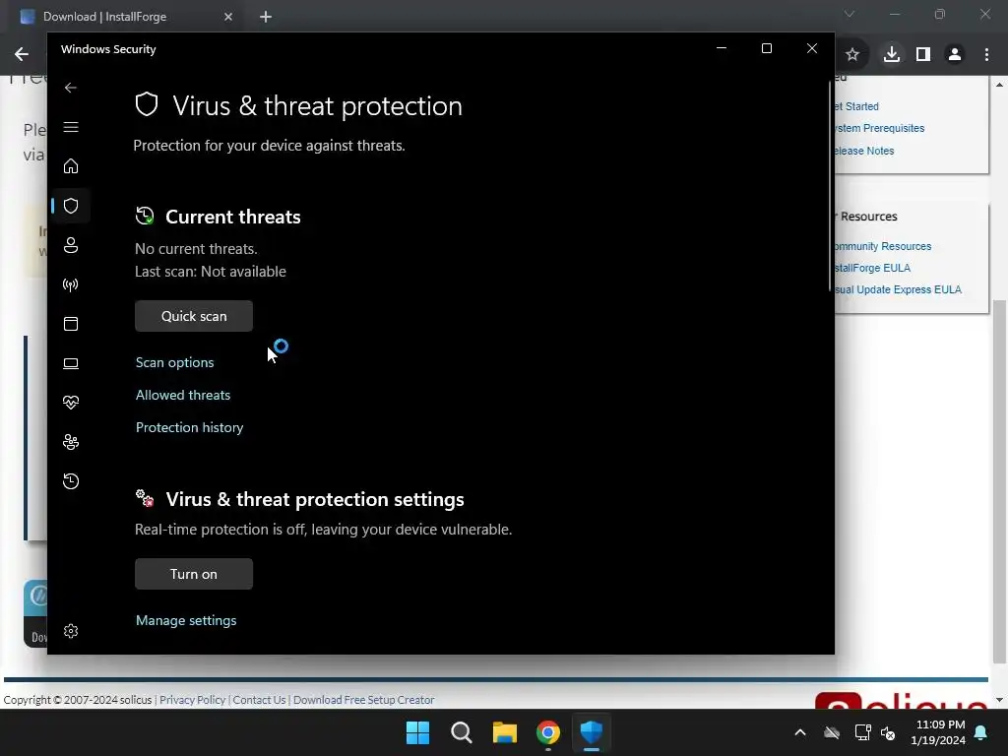Open Device security laptop icon
The height and width of the screenshot is (756, 1008).
pos(71,363)
